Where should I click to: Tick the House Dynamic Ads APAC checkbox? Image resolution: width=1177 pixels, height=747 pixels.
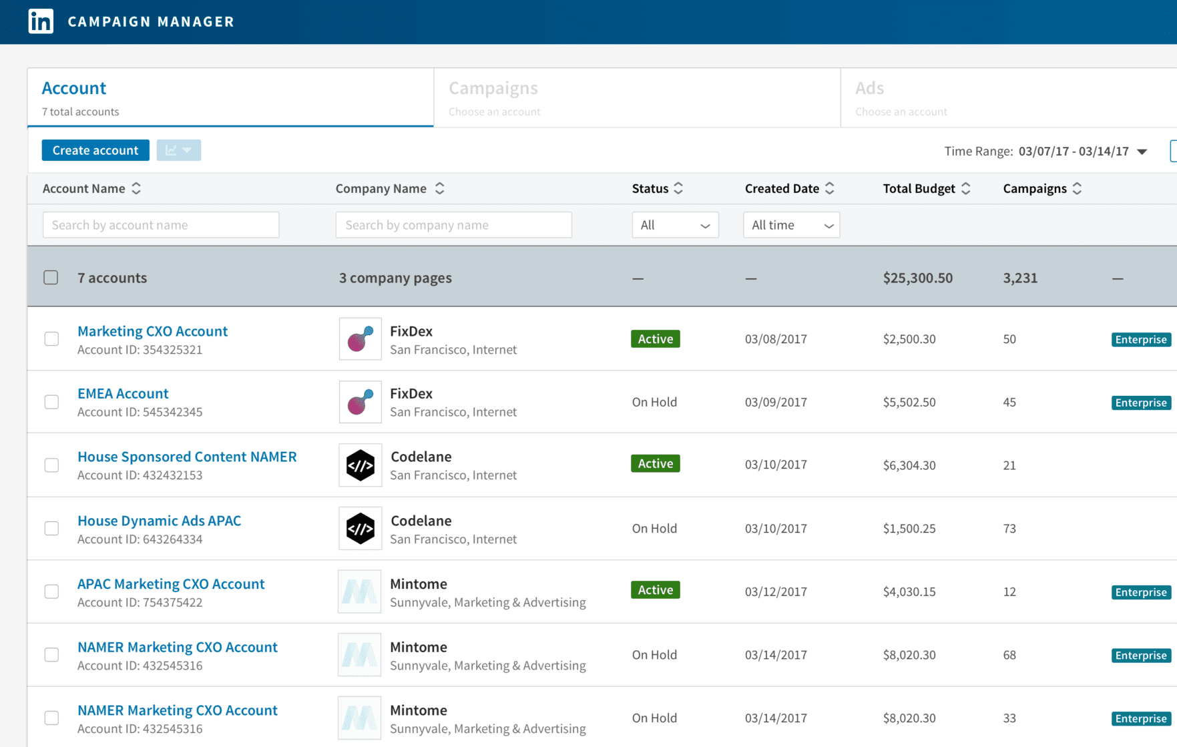[x=51, y=529]
